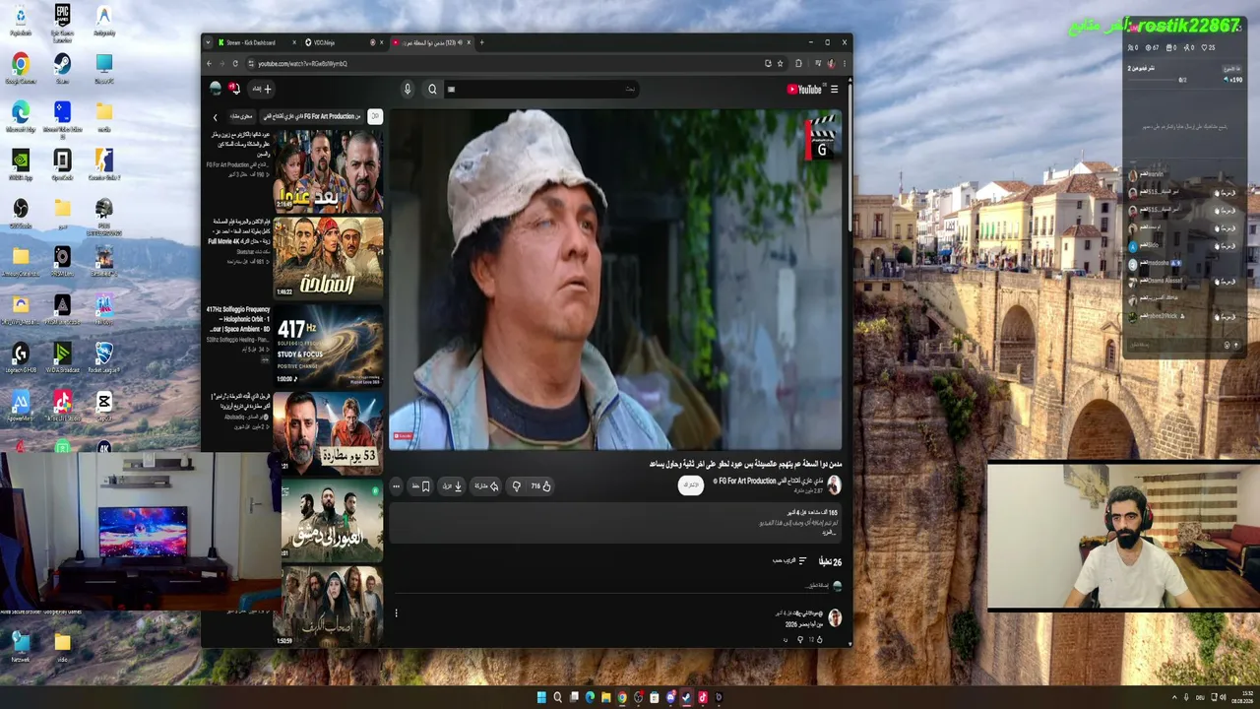Open the YouTube search voice microphone

pos(408,90)
